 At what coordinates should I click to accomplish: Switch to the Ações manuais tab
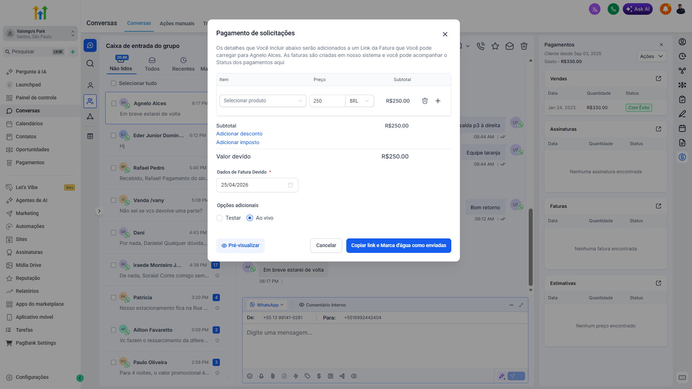click(177, 23)
